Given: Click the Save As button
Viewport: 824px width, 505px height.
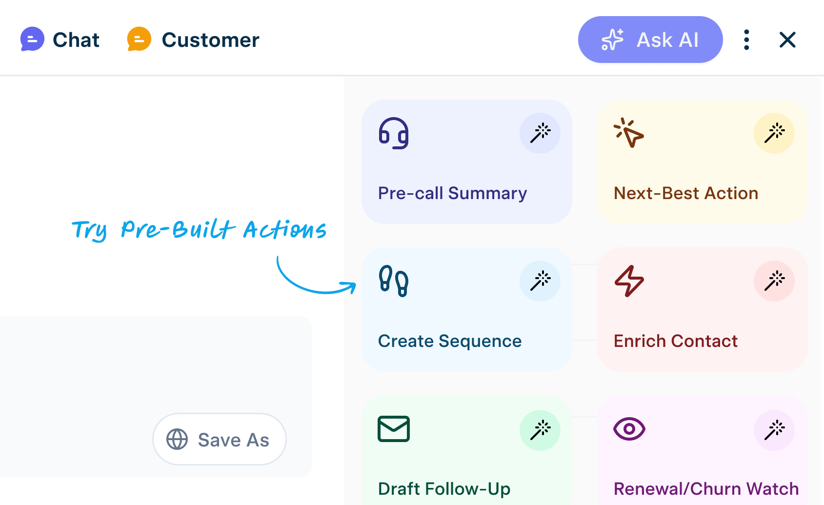Looking at the screenshot, I should [220, 439].
